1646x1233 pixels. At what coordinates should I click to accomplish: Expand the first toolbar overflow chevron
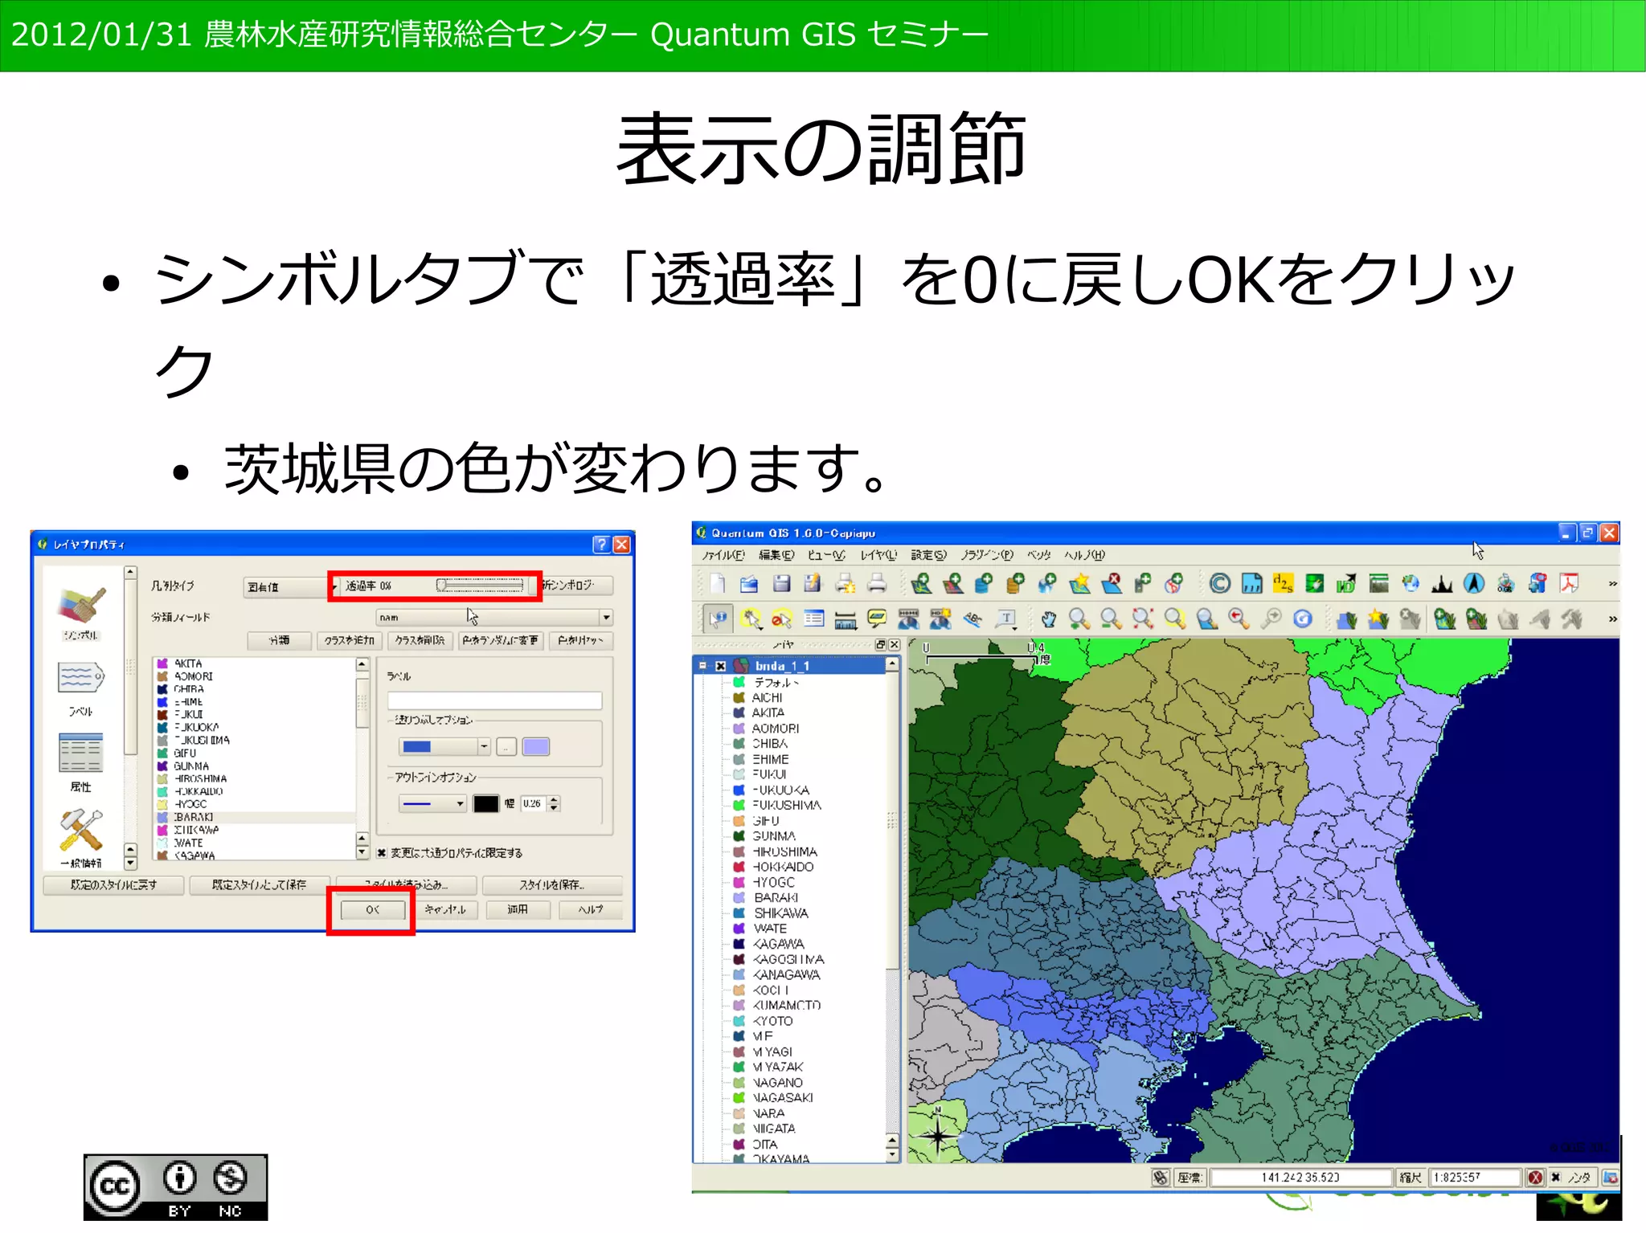(x=1612, y=584)
